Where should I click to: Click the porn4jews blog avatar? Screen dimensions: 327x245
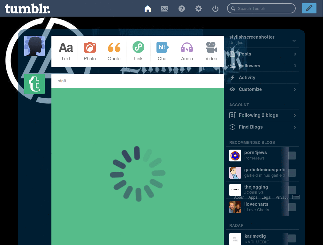click(235, 155)
